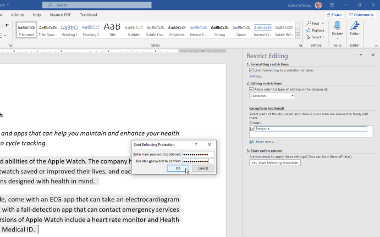The width and height of the screenshot is (380, 237).
Task: Select the Everyone group entry field
Action: click(311, 129)
